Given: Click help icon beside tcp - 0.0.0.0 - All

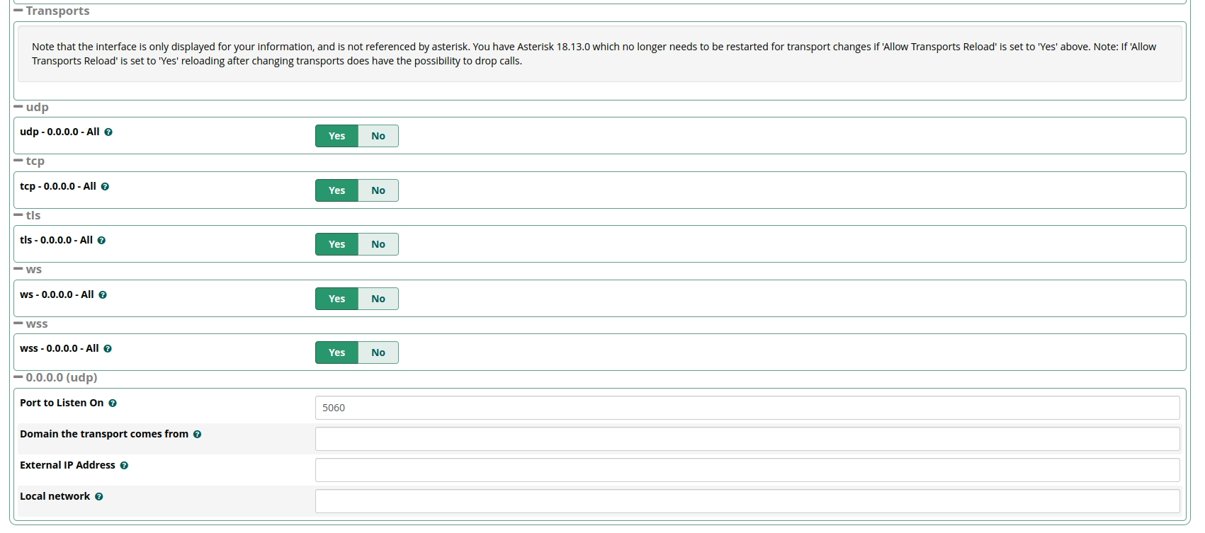Looking at the screenshot, I should pos(105,187).
